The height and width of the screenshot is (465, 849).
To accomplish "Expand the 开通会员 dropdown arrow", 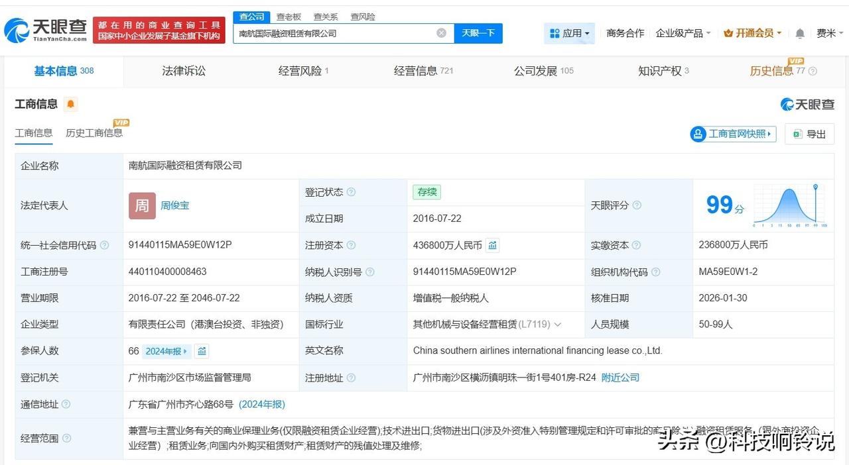I will pos(779,33).
